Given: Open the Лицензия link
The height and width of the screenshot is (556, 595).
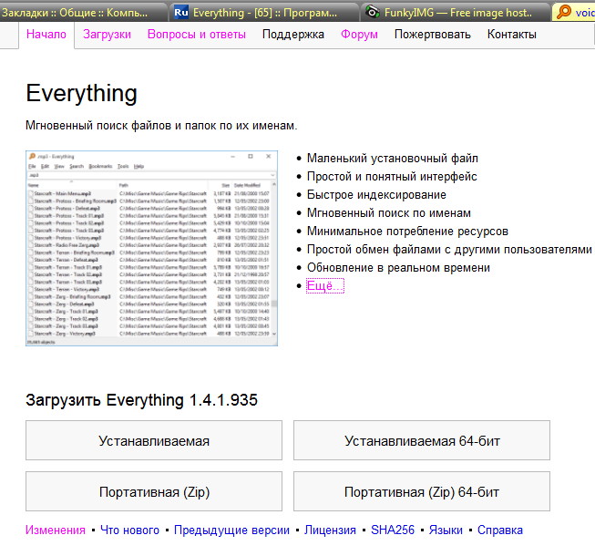Looking at the screenshot, I should click(330, 530).
